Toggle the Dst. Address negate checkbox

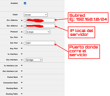pos(25,26)
